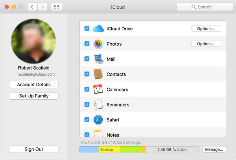Viewport: 236px width, 160px height.
Task: Click the Calendars label
Action: coord(117,89)
